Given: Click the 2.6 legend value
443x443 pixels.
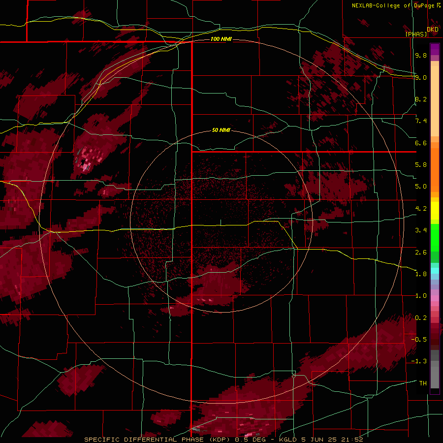Looking at the screenshot, I should pos(421,252).
